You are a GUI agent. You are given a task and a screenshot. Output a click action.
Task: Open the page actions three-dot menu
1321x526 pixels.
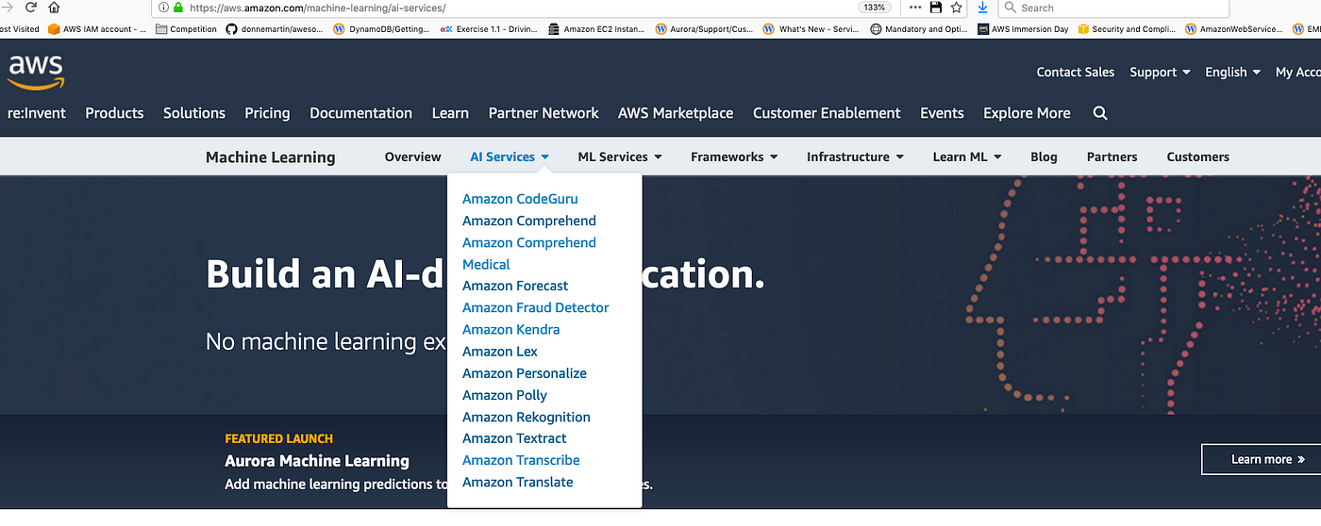pos(915,8)
